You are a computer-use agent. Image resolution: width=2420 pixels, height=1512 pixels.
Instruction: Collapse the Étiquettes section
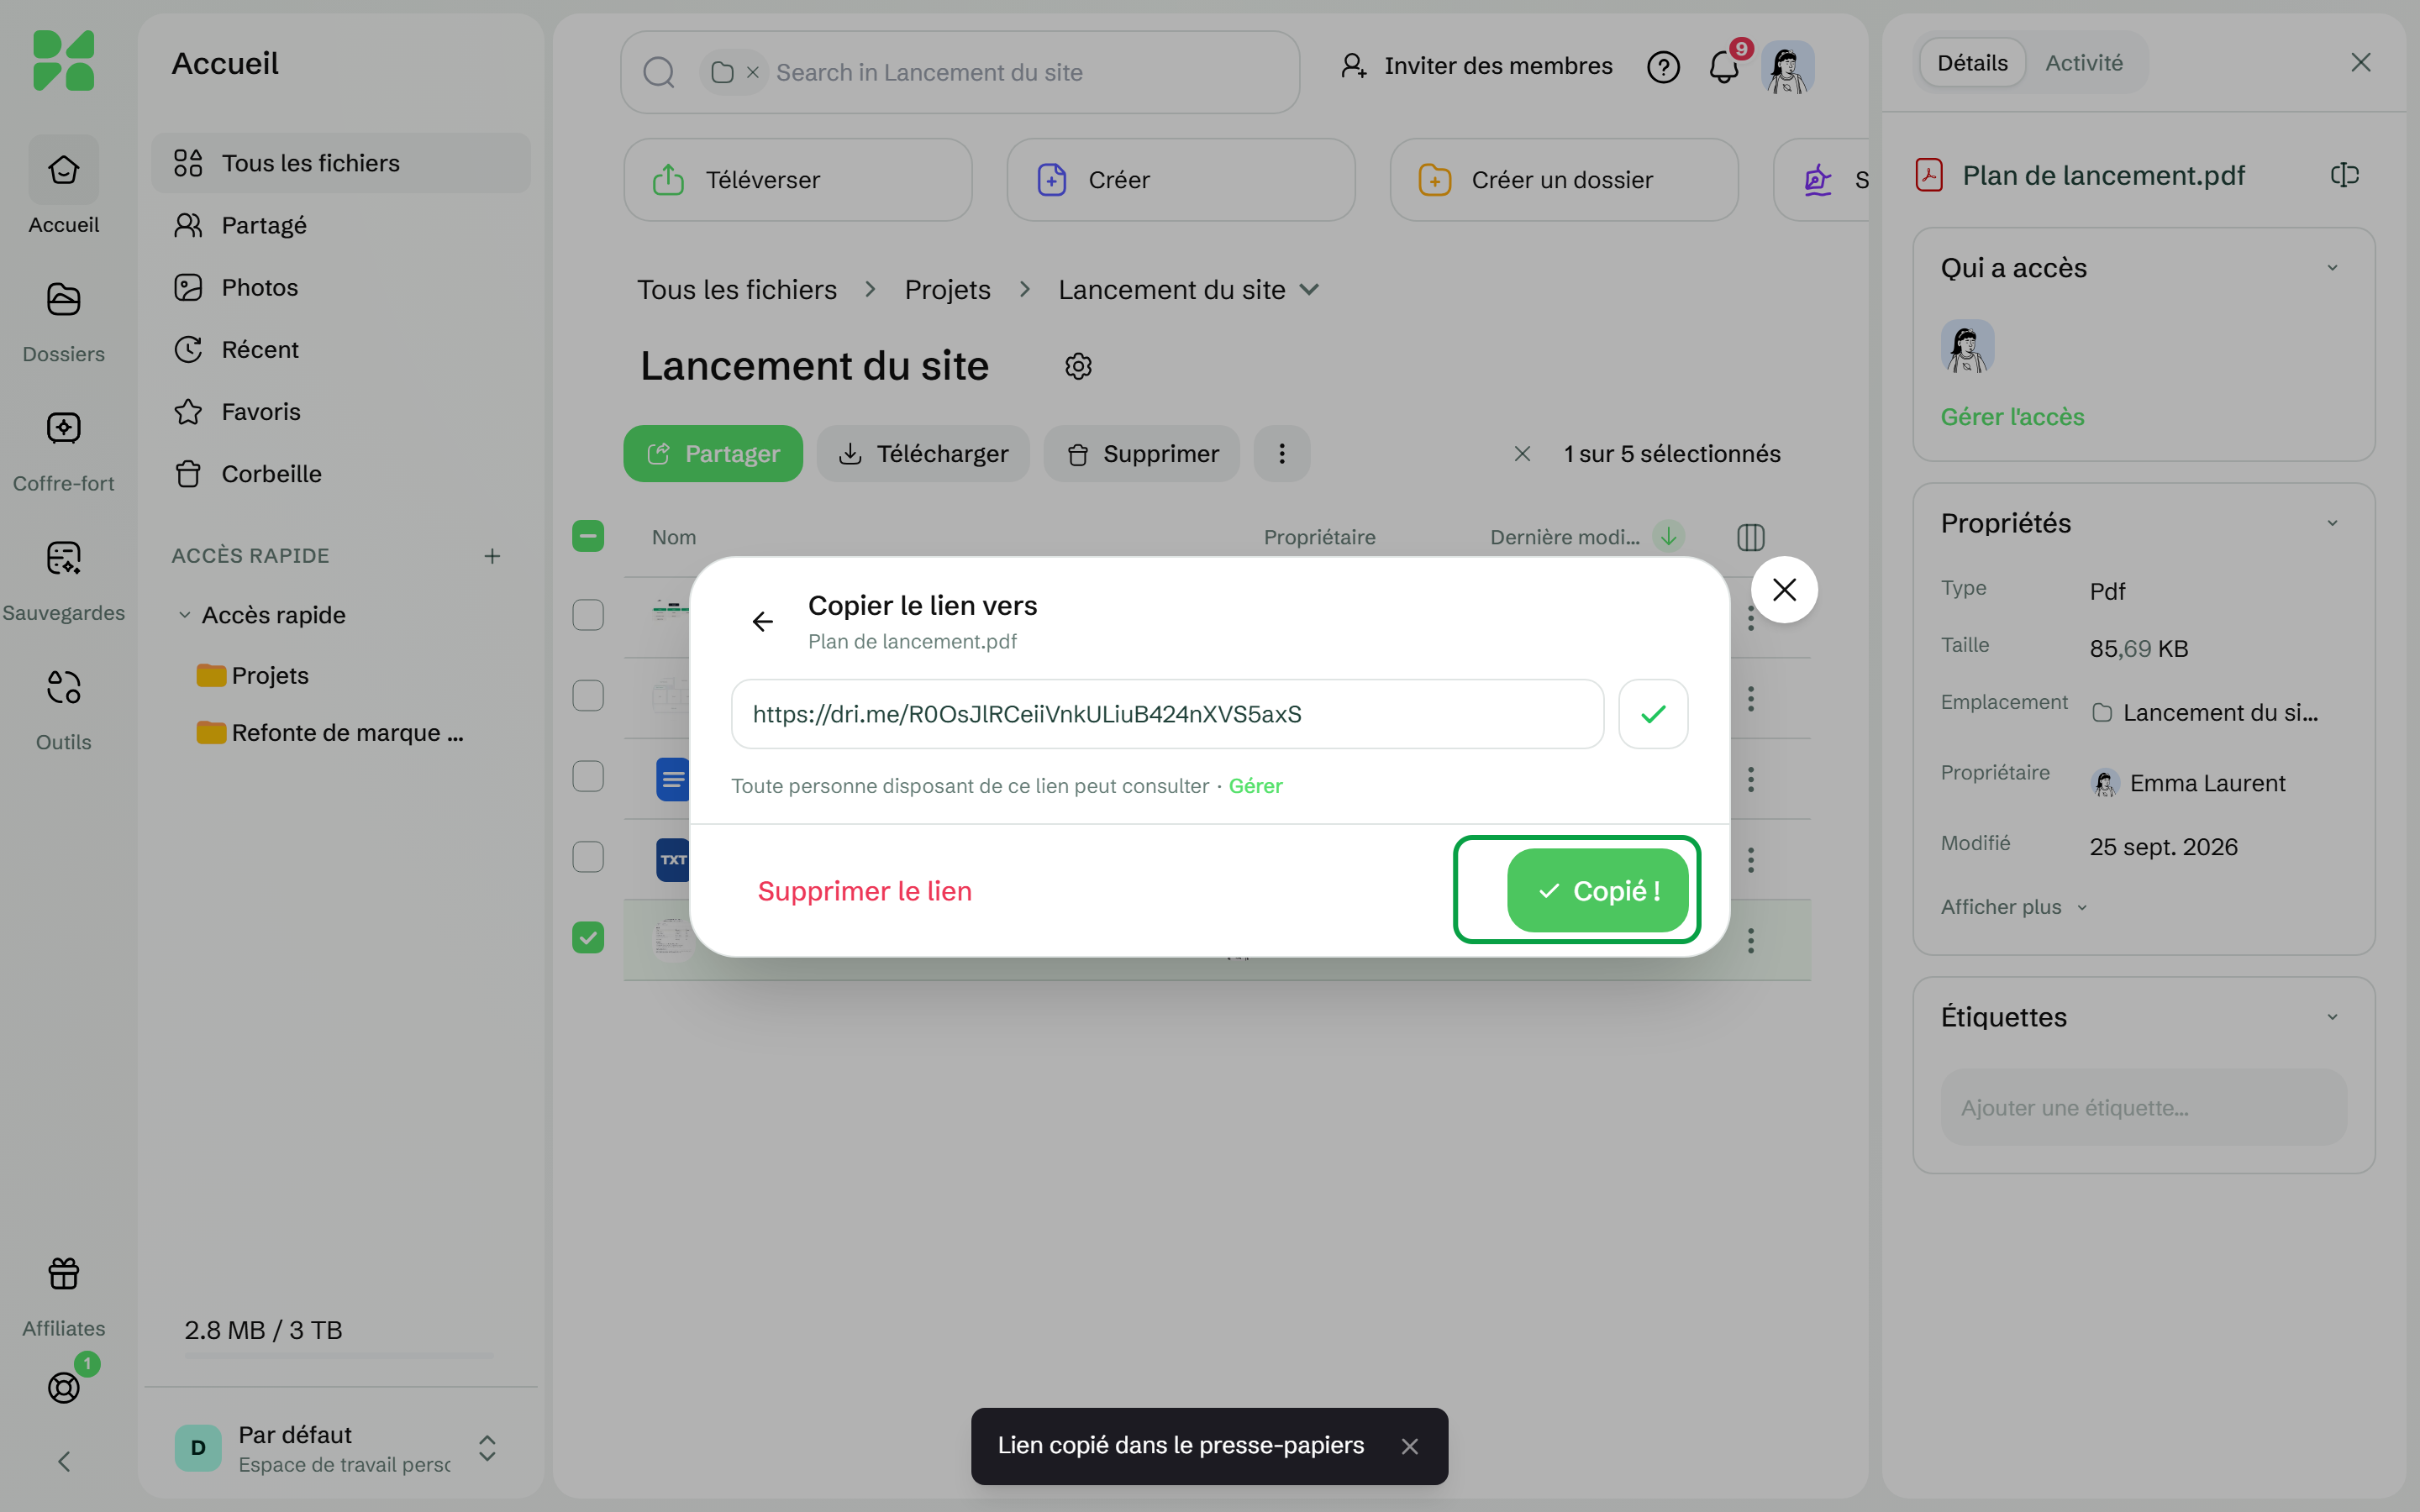(2332, 1017)
